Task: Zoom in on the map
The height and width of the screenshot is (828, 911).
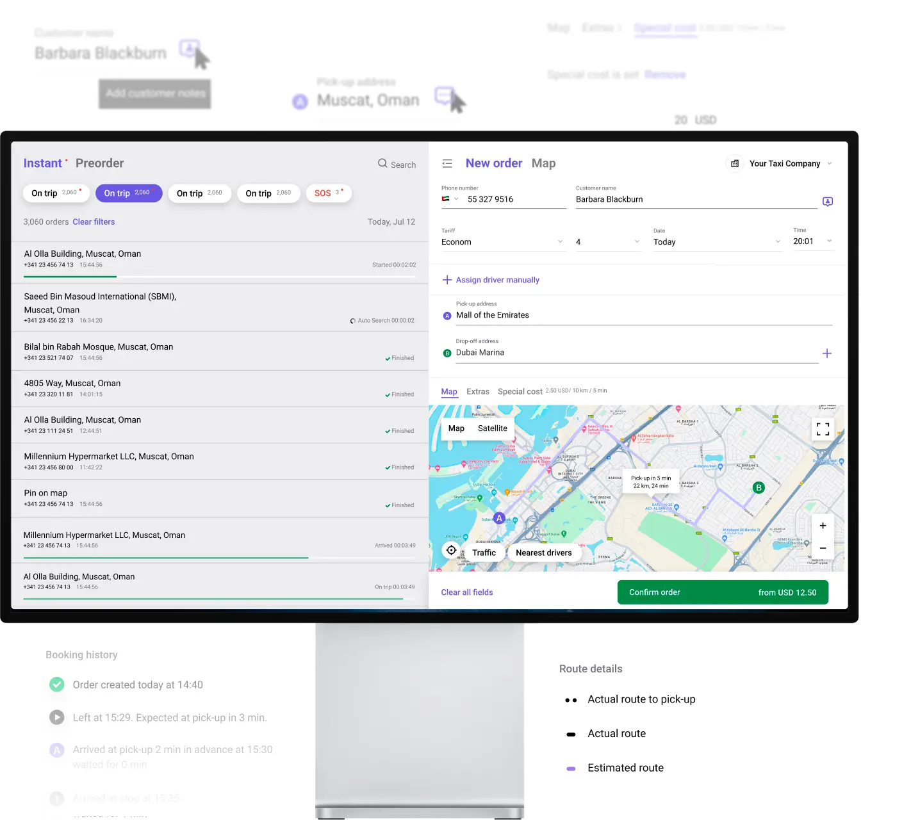Action: coord(823,526)
